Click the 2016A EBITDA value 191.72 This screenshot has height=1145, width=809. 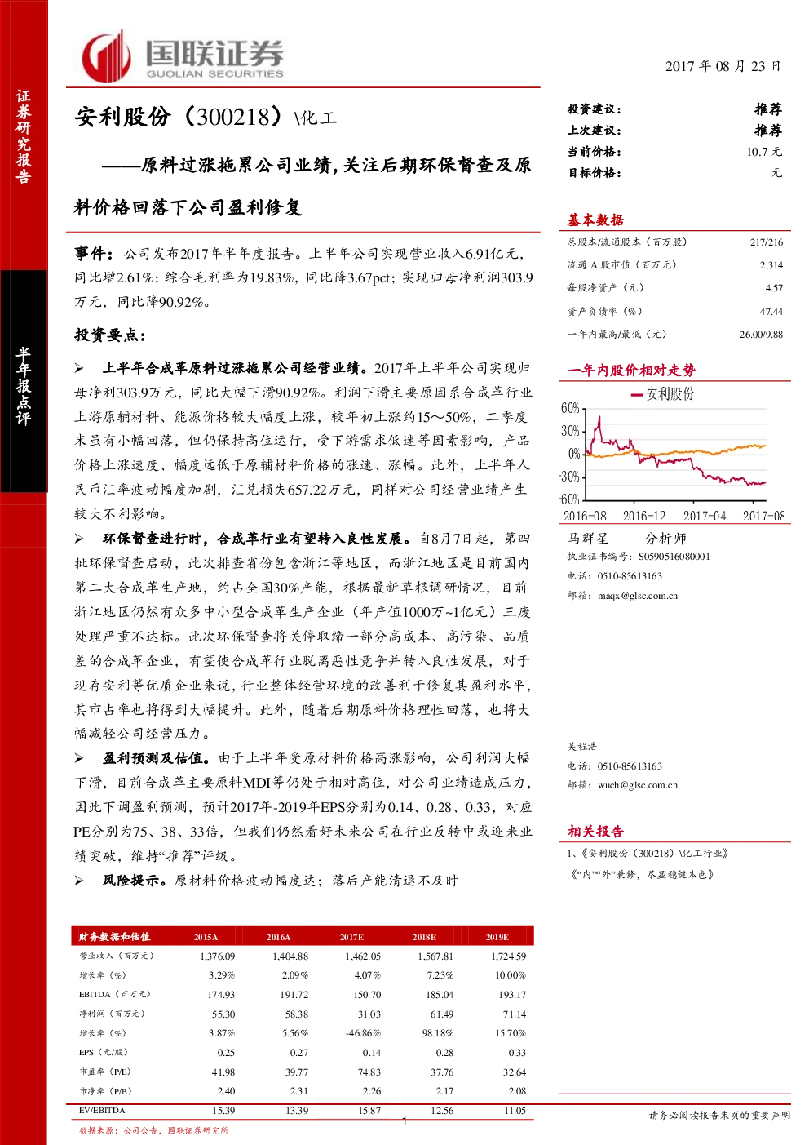(294, 995)
